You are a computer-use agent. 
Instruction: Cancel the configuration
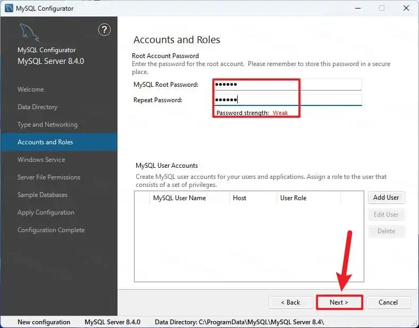[x=388, y=302]
